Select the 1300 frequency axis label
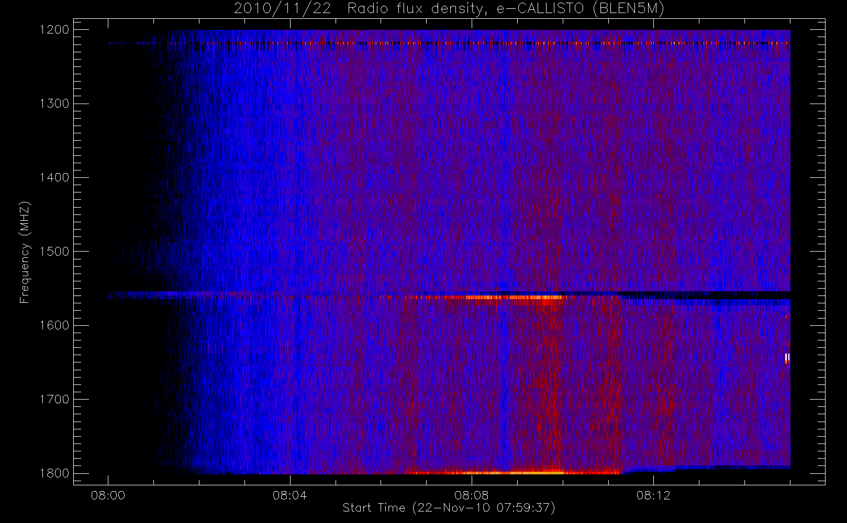This screenshot has height=523, width=847. pos(54,104)
